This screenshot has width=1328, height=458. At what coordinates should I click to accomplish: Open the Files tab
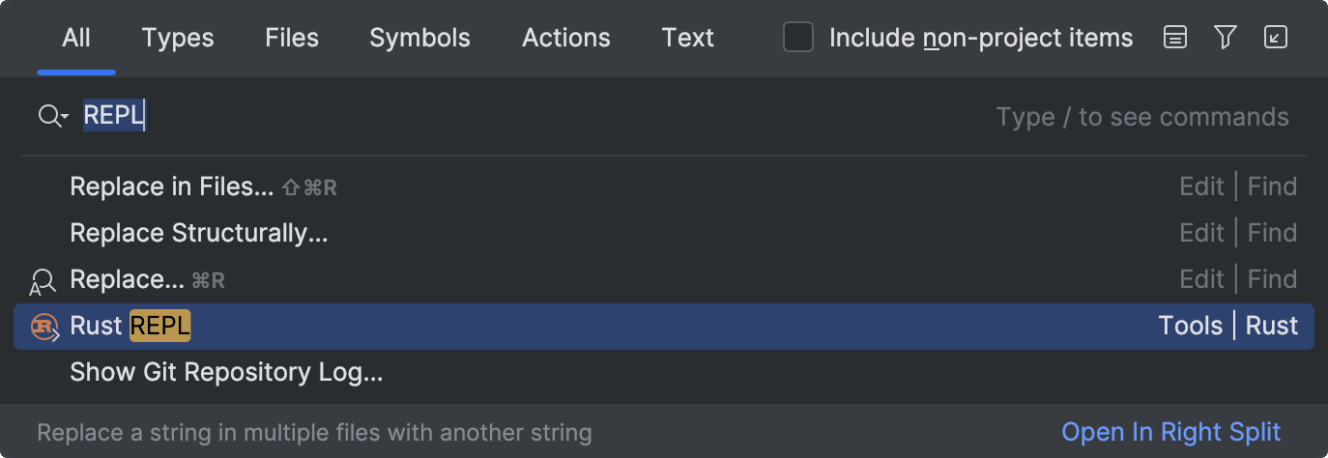pyautogui.click(x=292, y=38)
